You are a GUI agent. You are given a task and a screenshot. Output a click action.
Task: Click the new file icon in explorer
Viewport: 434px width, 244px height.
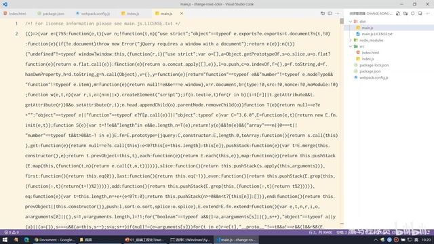point(398,14)
